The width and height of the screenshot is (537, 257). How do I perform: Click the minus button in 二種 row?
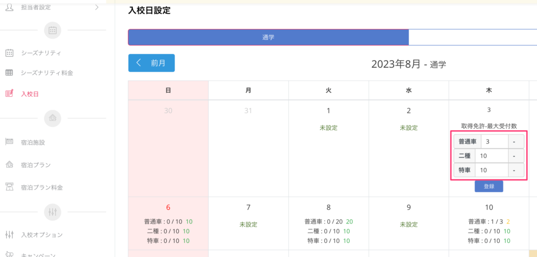click(515, 156)
